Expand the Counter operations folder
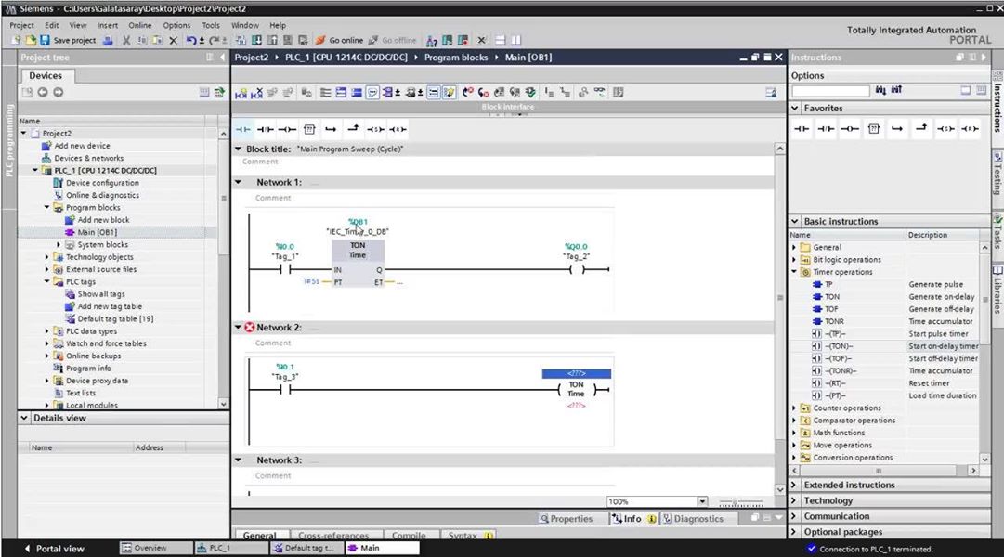 tap(795, 408)
